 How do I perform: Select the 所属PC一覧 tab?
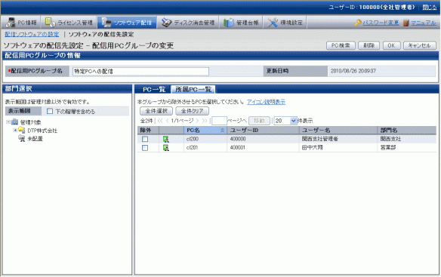193,89
